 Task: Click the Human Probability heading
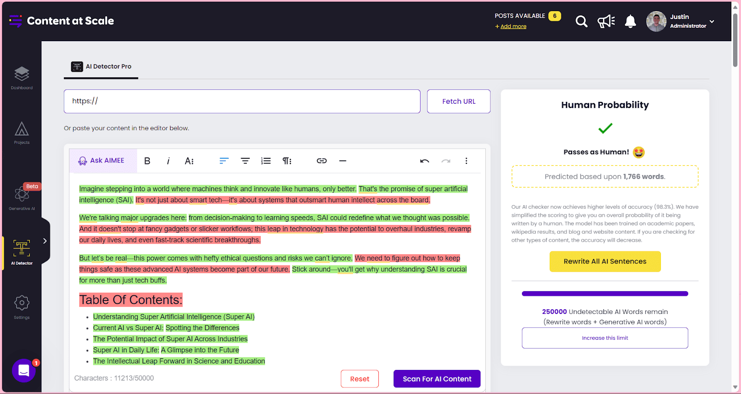click(605, 105)
